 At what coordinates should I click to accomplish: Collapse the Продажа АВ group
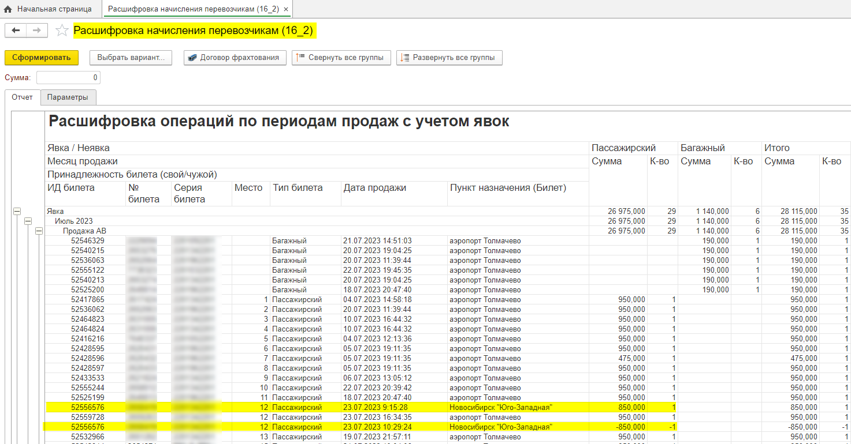[x=39, y=231]
